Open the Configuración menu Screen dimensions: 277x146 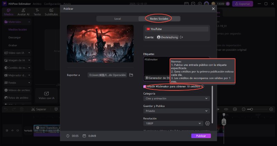[x=53, y=4]
